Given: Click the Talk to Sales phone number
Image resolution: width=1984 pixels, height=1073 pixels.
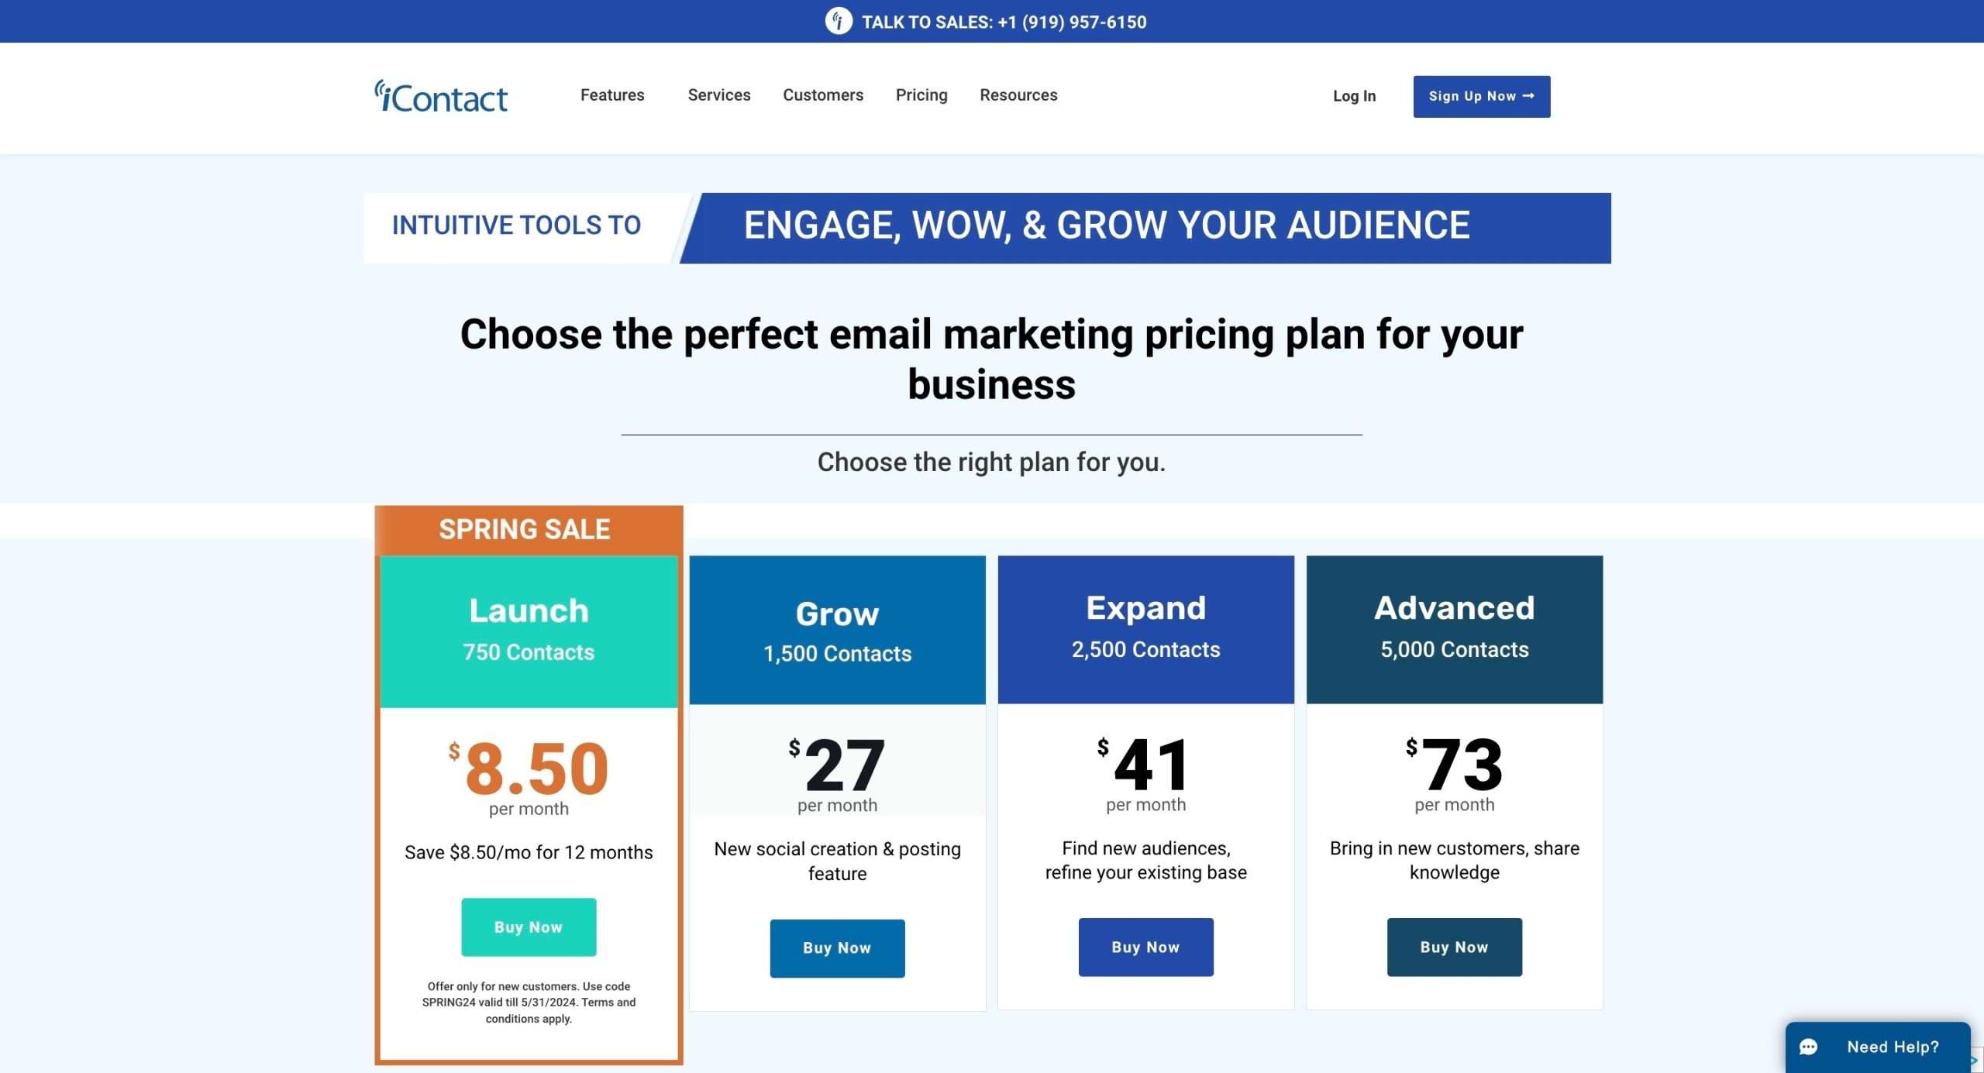Looking at the screenshot, I should click(1072, 22).
